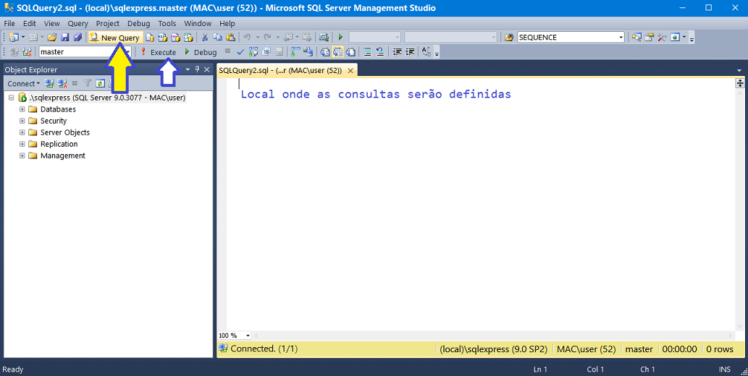
Task: Click the Undo arrow icon
Action: (x=247, y=37)
